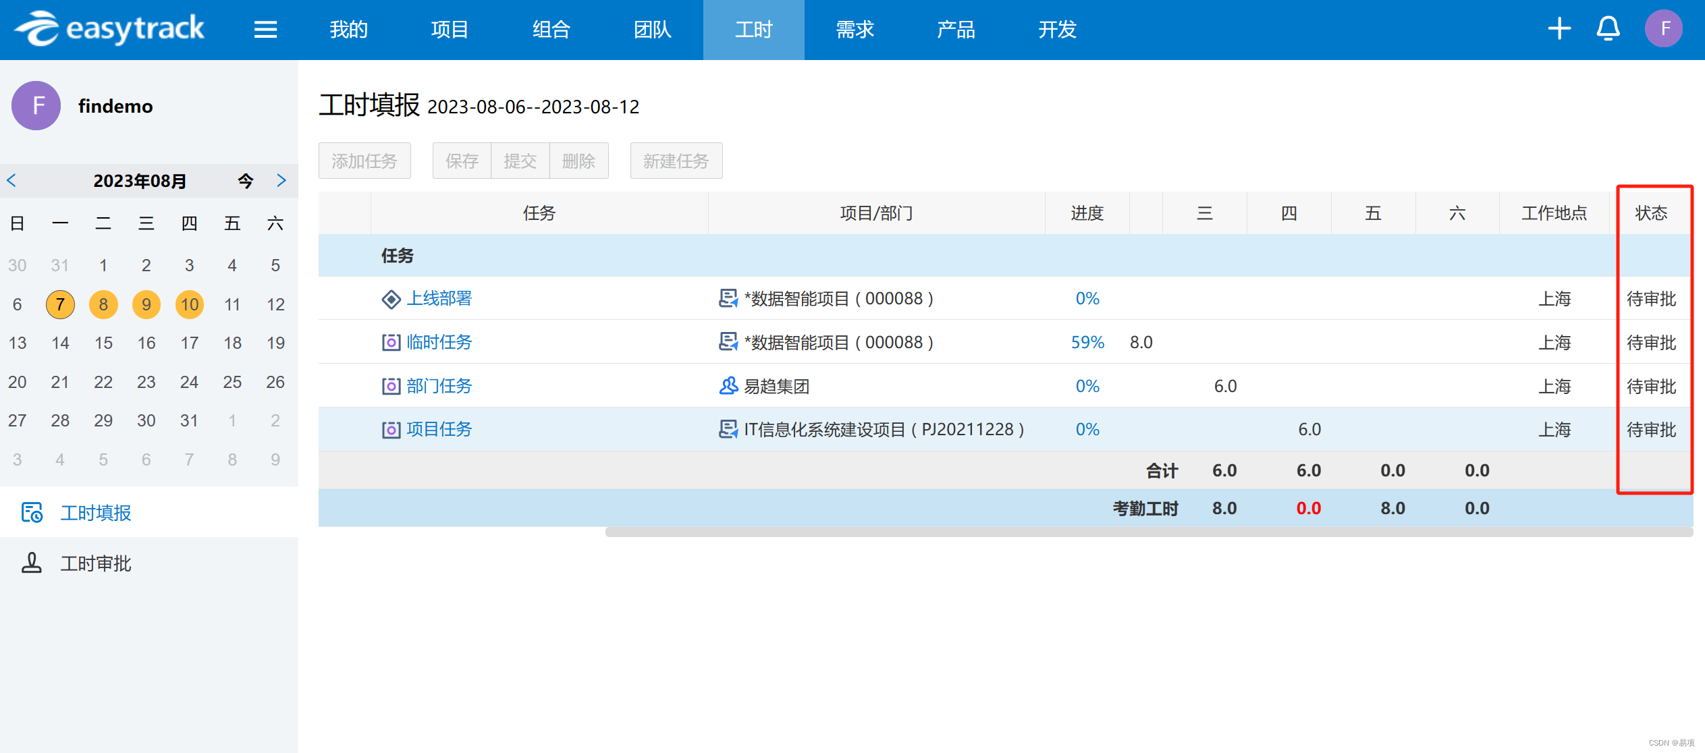The height and width of the screenshot is (753, 1705).
Task: Click the 待审批 status of 上线部署
Action: [1651, 298]
